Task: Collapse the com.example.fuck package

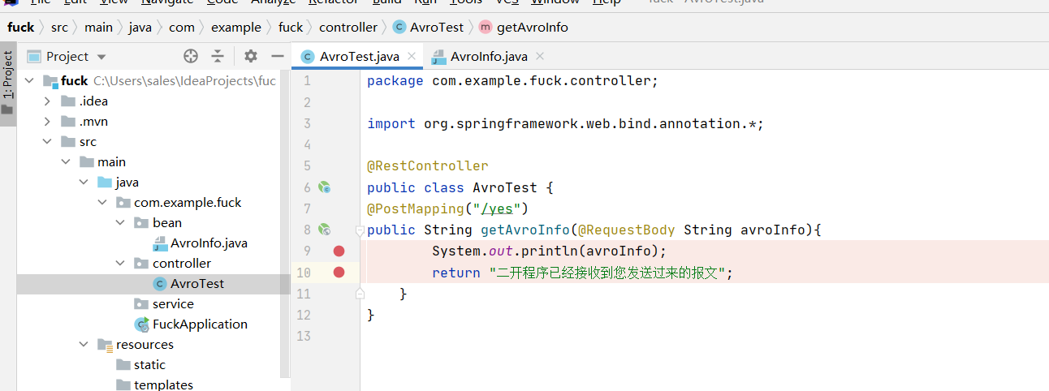Action: (x=102, y=203)
